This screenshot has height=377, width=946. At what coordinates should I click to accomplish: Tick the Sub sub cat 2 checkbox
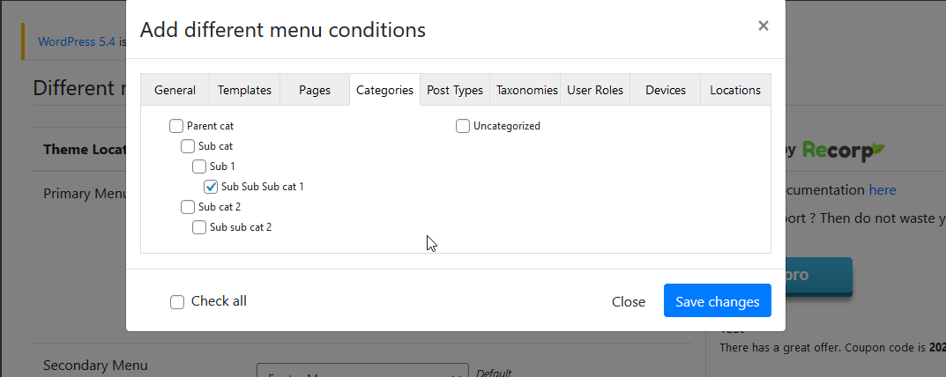(199, 227)
